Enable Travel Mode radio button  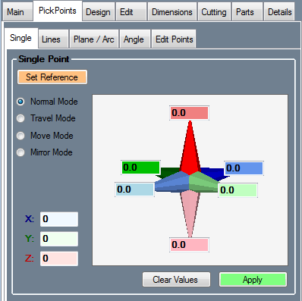click(x=20, y=118)
